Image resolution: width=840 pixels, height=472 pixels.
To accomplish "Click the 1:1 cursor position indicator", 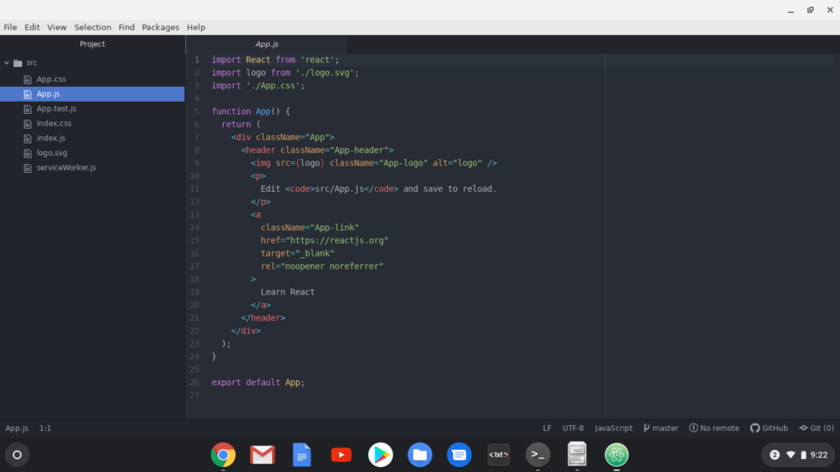I will click(45, 428).
